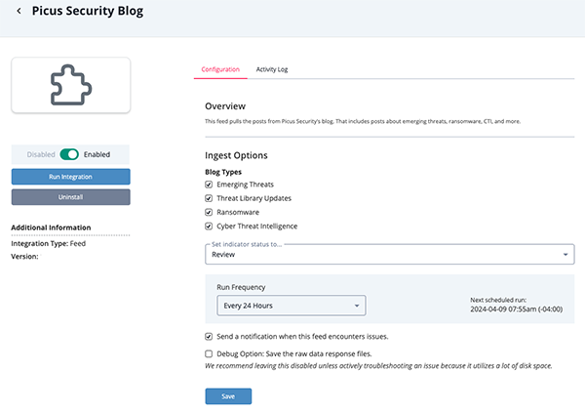Open the Run Frequency dropdown
The height and width of the screenshot is (412, 585).
click(292, 306)
